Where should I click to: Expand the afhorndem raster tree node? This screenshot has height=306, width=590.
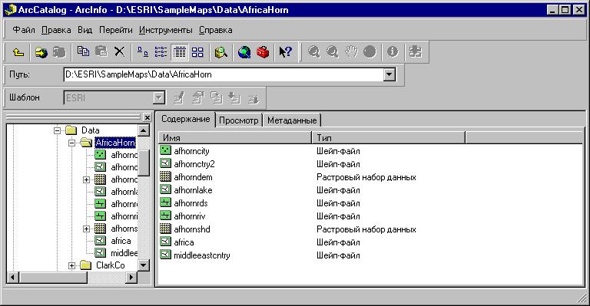[x=87, y=180]
